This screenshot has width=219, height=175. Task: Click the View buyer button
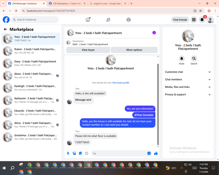(88, 50)
